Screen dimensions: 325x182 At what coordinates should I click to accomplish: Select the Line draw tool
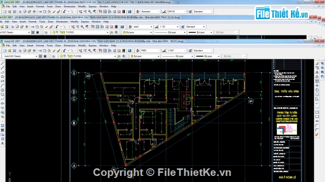coord(3,63)
